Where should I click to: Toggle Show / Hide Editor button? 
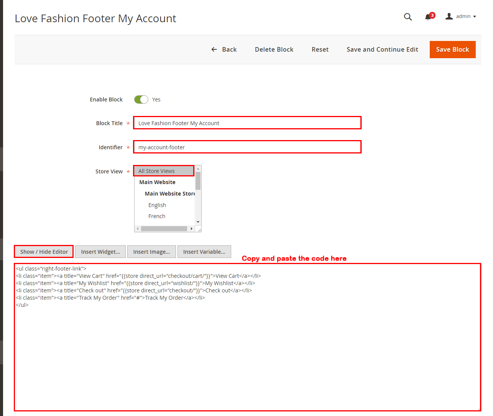(44, 252)
